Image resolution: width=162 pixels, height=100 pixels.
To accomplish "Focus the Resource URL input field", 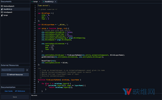I will point(13,70).
